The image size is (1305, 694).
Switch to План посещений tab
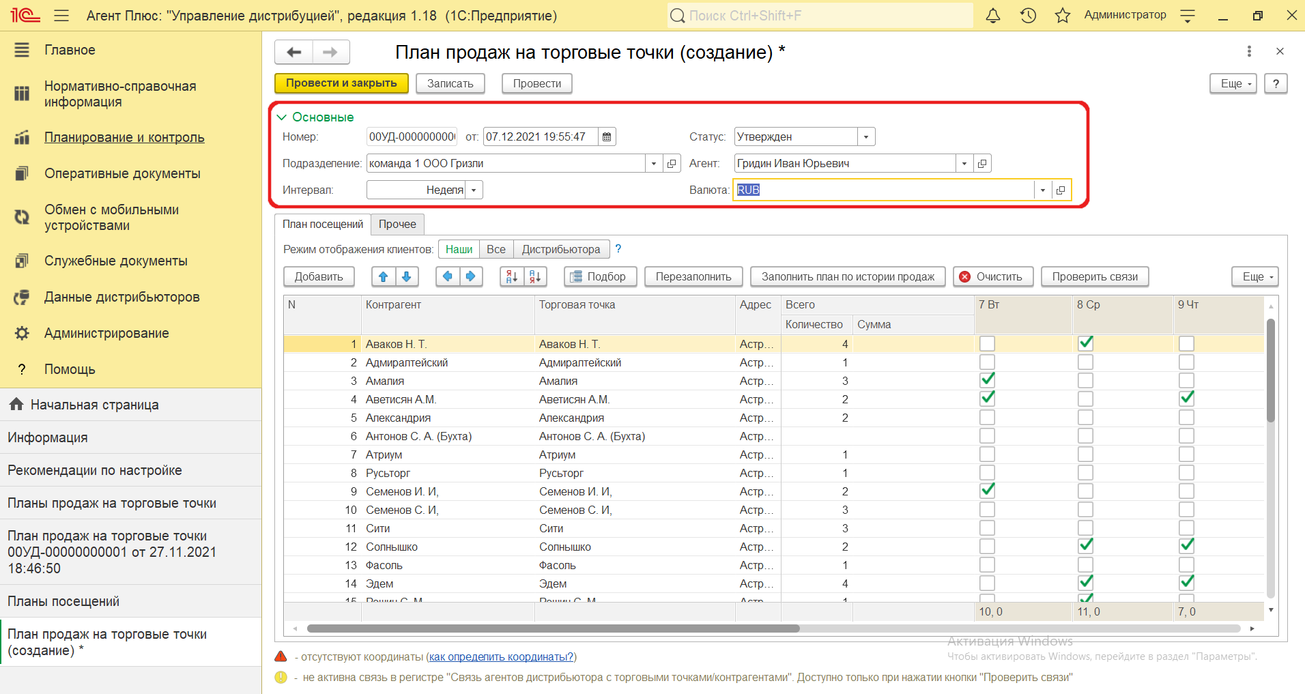323,225
